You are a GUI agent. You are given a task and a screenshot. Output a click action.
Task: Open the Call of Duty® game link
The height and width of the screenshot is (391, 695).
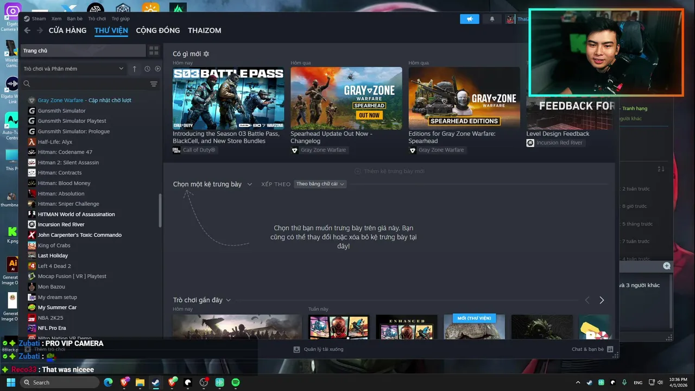point(199,150)
